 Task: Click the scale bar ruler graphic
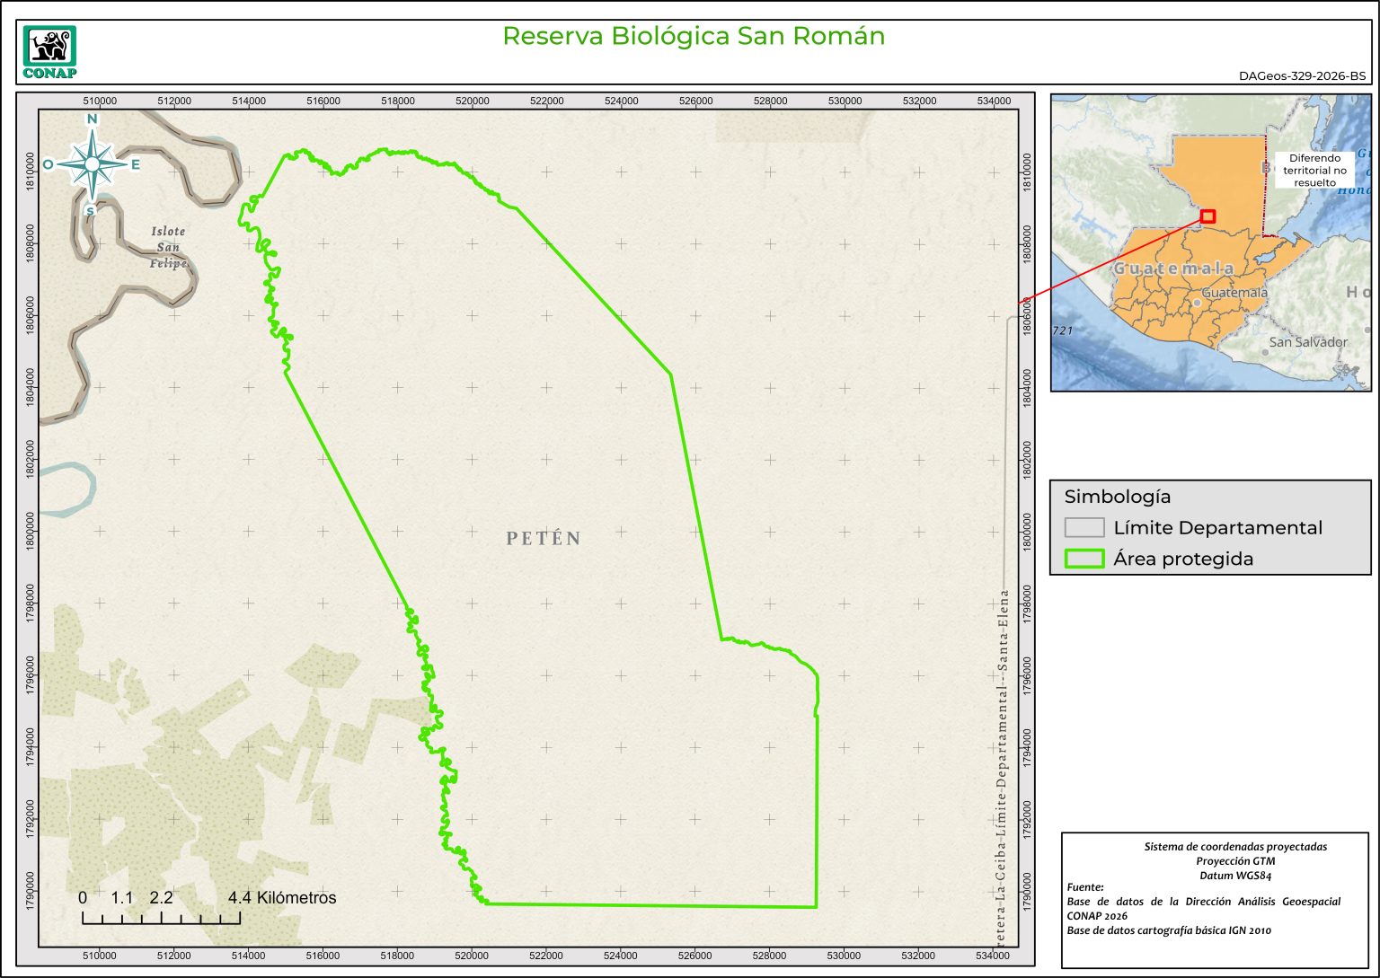[x=161, y=918]
